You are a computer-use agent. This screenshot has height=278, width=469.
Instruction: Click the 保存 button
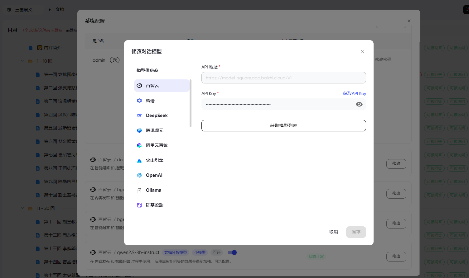356,232
